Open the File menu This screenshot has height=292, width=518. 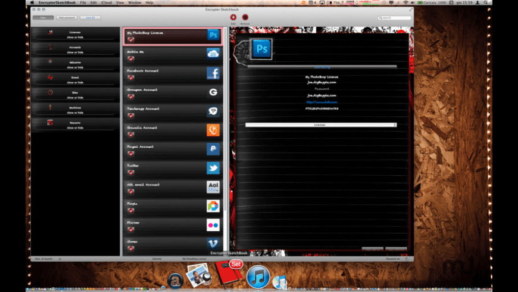(x=83, y=2)
